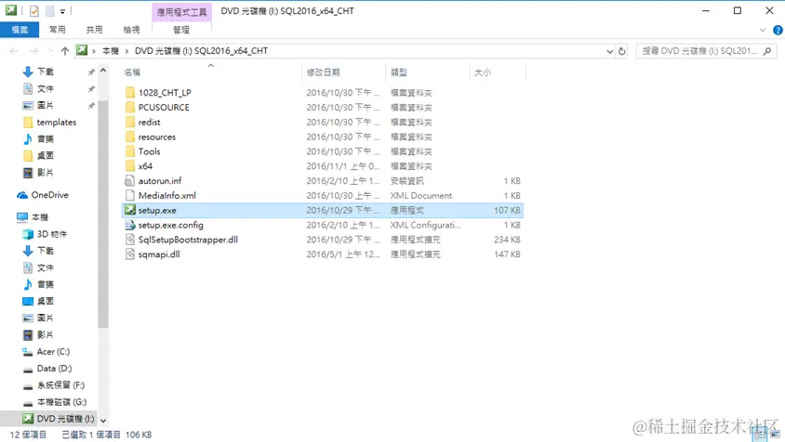This screenshot has height=442, width=785.
Task: Open Data (D:) drive
Action: pos(47,369)
